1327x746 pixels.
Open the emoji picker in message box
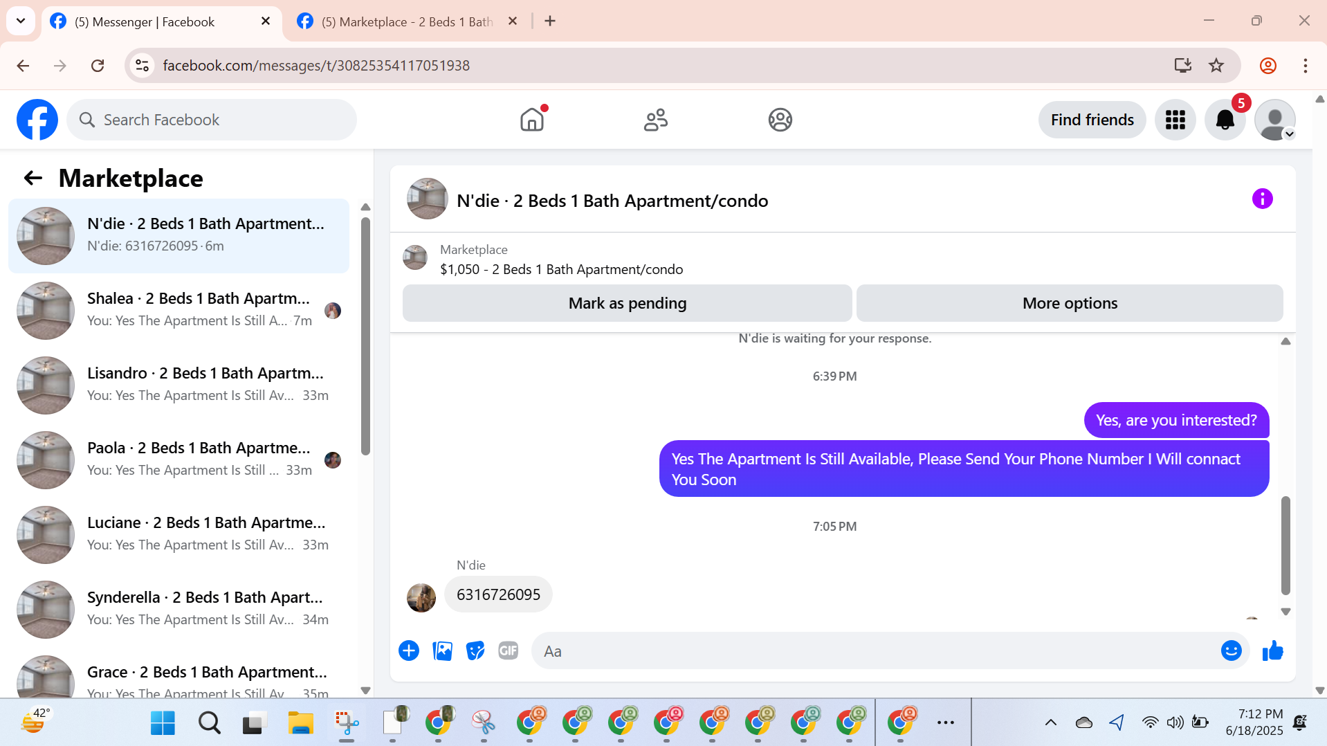[1231, 651]
